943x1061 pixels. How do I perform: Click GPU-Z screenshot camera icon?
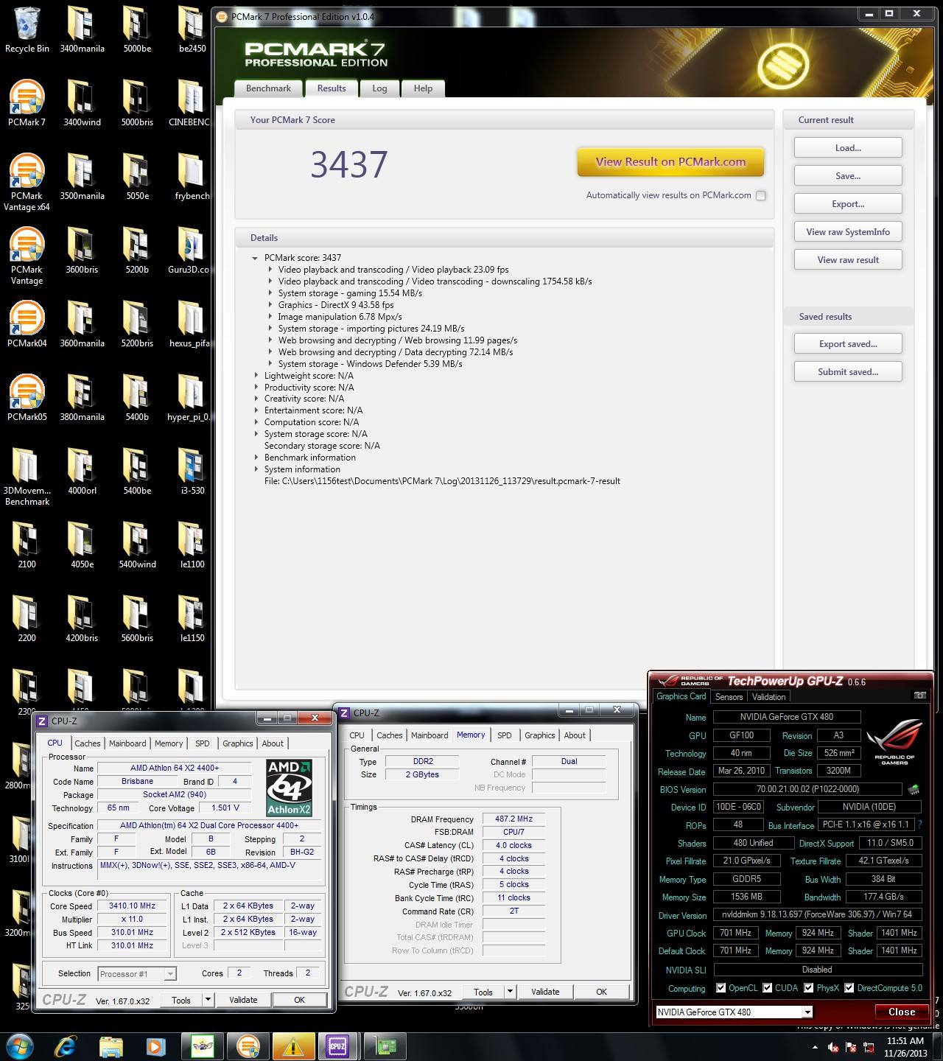click(x=920, y=696)
